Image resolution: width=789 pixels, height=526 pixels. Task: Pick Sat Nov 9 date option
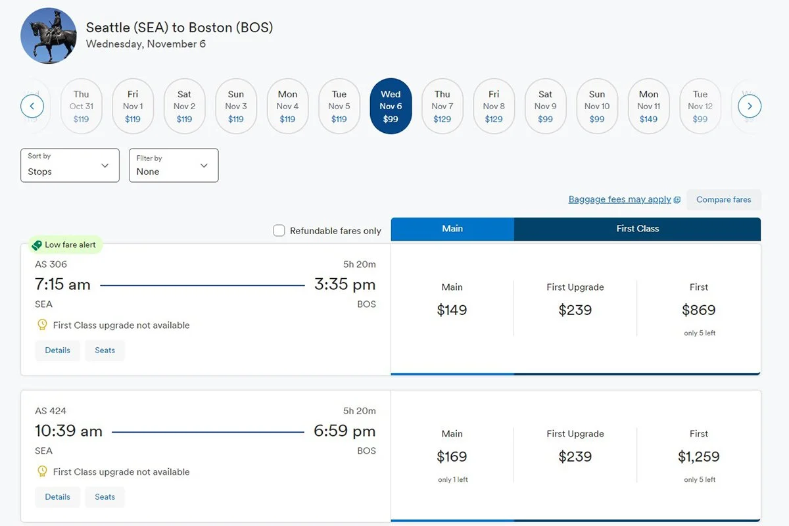pos(546,106)
